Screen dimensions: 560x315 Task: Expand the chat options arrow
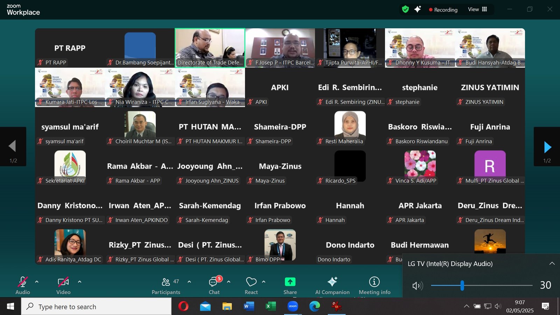229,281
